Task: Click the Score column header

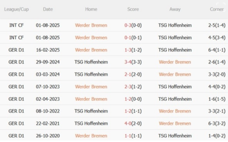Action: 133,9
